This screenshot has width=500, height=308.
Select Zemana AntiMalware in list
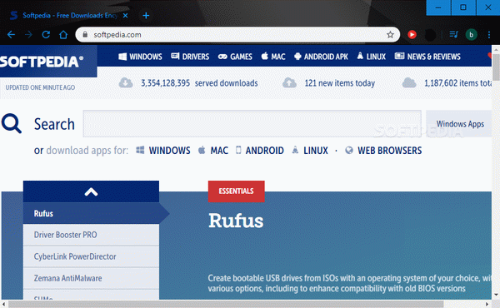coord(91,278)
